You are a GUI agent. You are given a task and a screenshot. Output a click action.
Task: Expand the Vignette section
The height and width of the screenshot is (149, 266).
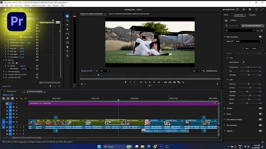pyautogui.click(x=225, y=131)
